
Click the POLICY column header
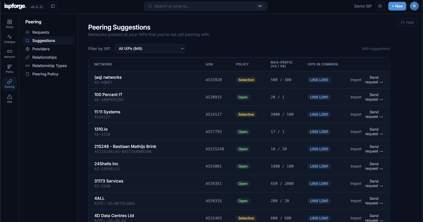[242, 64]
